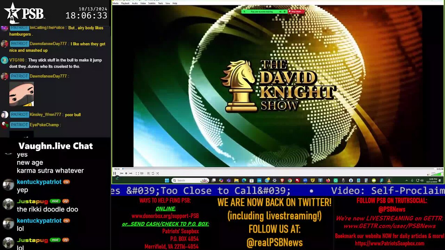Launch Google Chrome from taskbar
The image size is (445, 250).
(x=290, y=180)
